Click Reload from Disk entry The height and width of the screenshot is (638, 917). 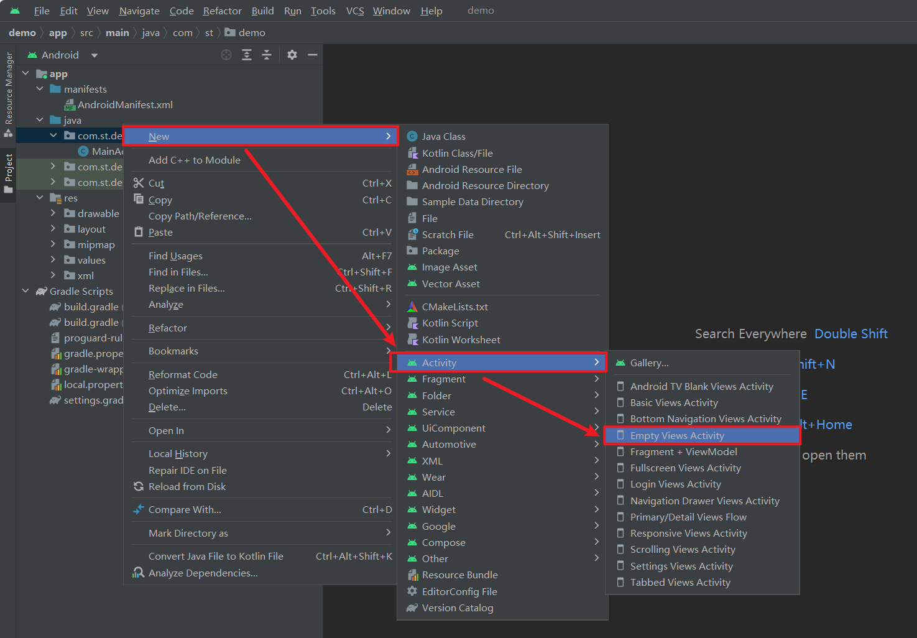(x=260, y=486)
